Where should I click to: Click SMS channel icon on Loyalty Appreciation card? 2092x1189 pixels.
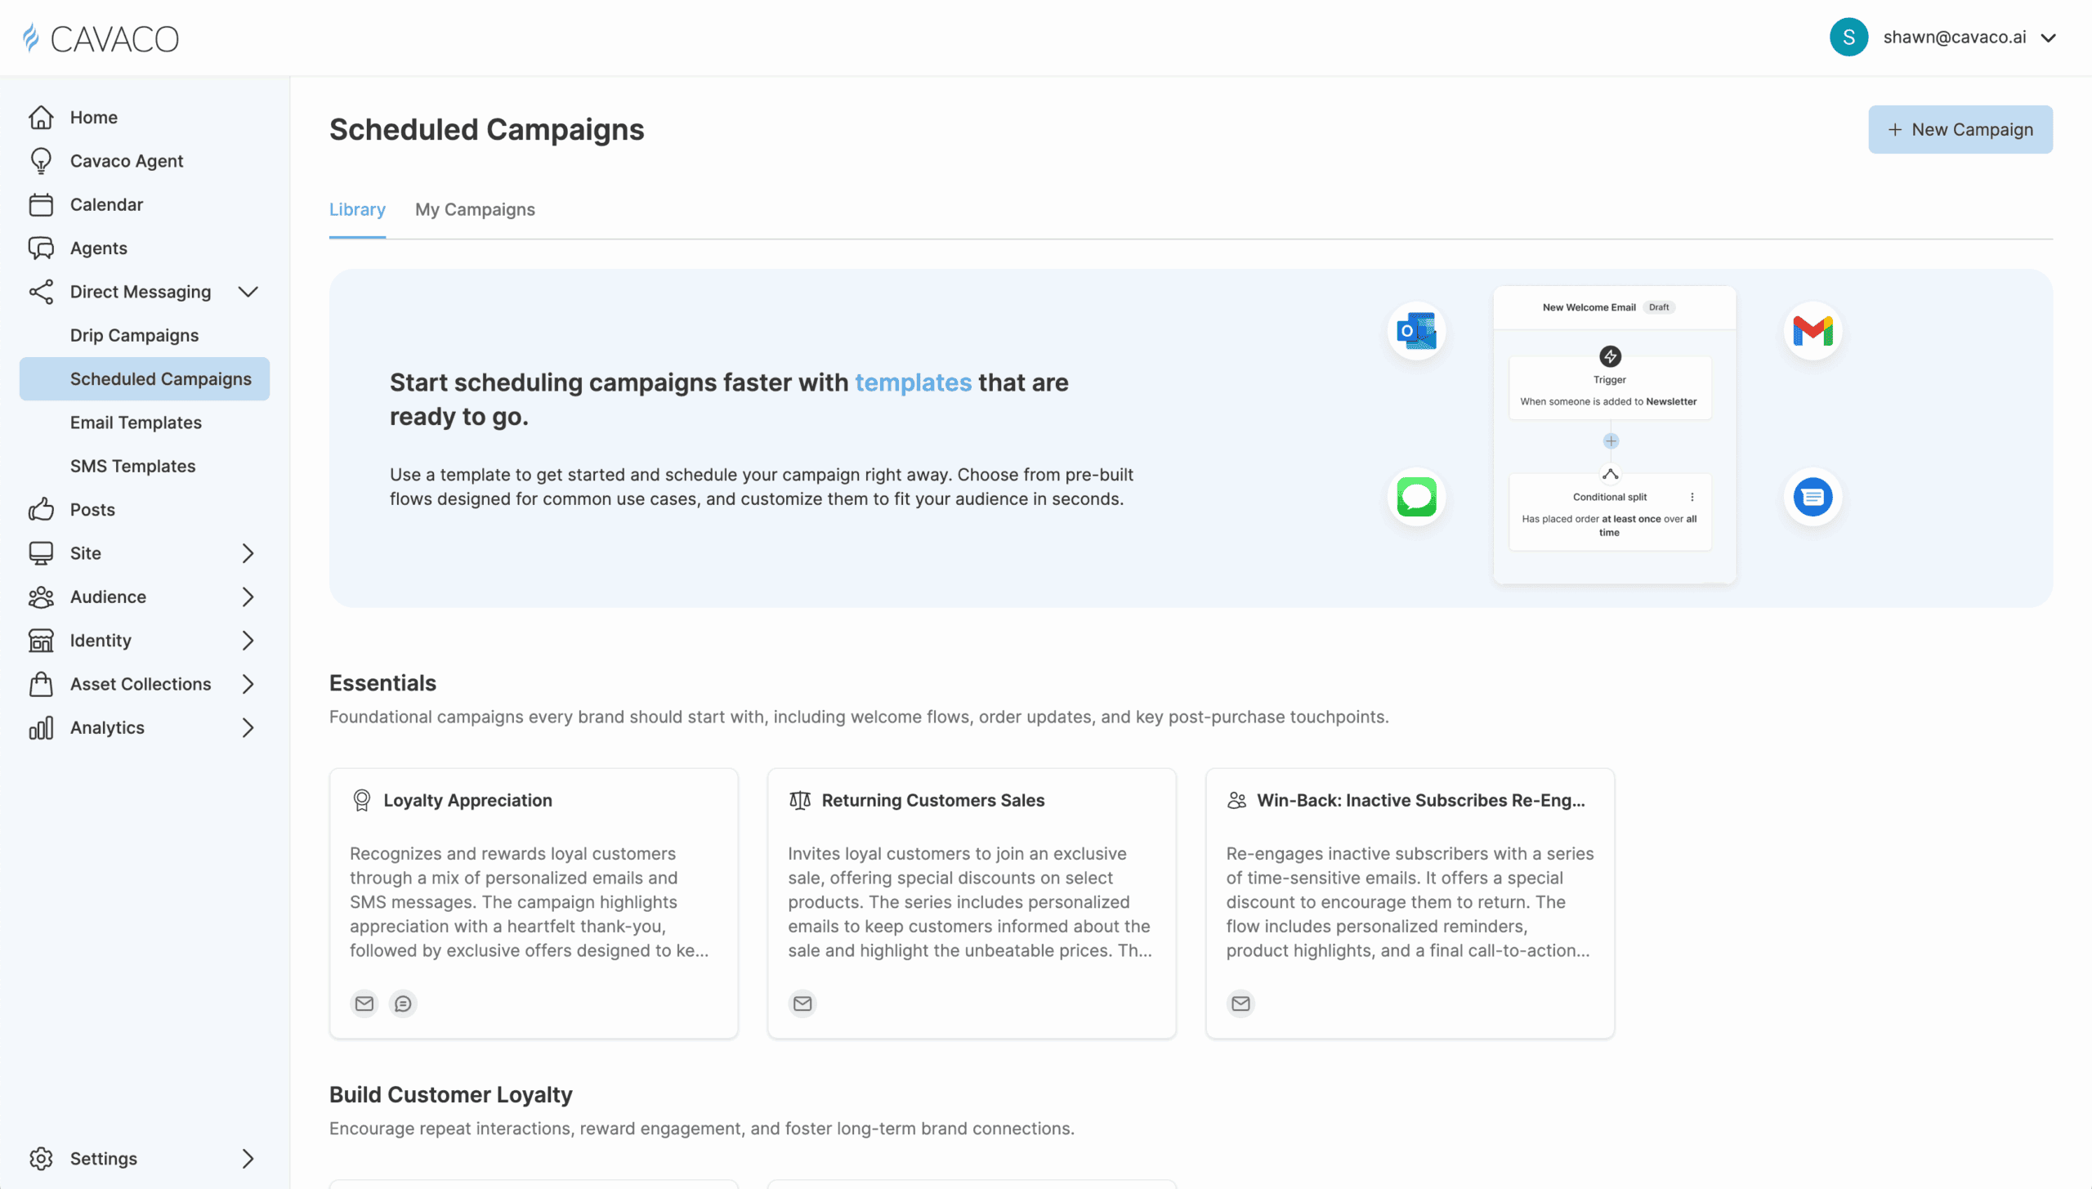[403, 1003]
